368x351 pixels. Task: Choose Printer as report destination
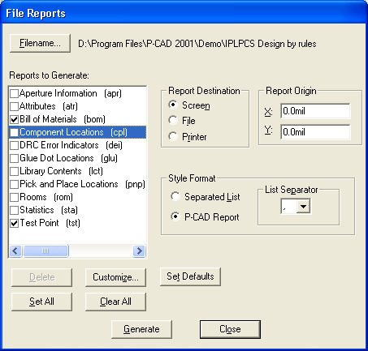173,136
